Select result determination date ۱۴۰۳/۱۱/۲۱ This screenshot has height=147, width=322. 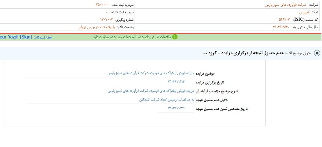click(176, 108)
